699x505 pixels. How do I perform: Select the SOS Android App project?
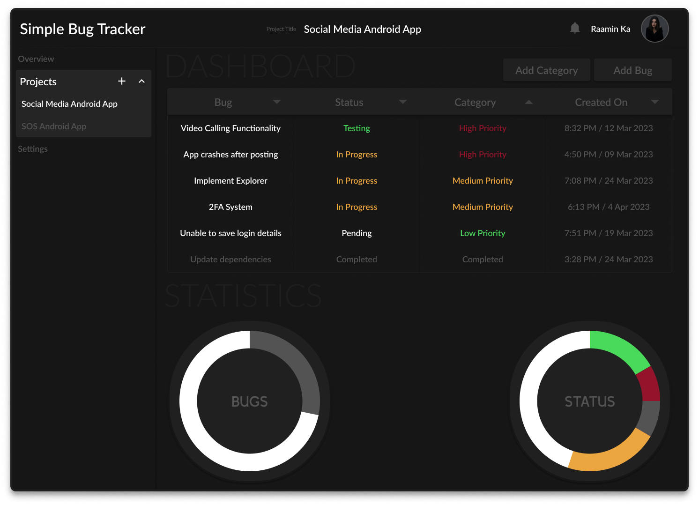pyautogui.click(x=54, y=126)
